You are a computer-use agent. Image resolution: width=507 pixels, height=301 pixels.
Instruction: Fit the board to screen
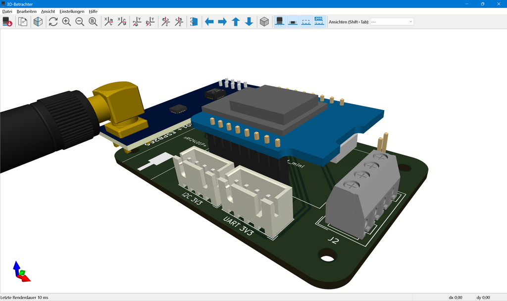[93, 22]
